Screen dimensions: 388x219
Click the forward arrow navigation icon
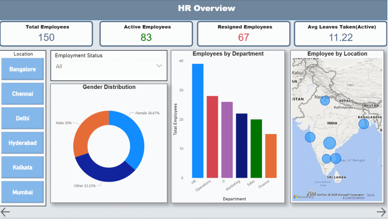point(381,211)
